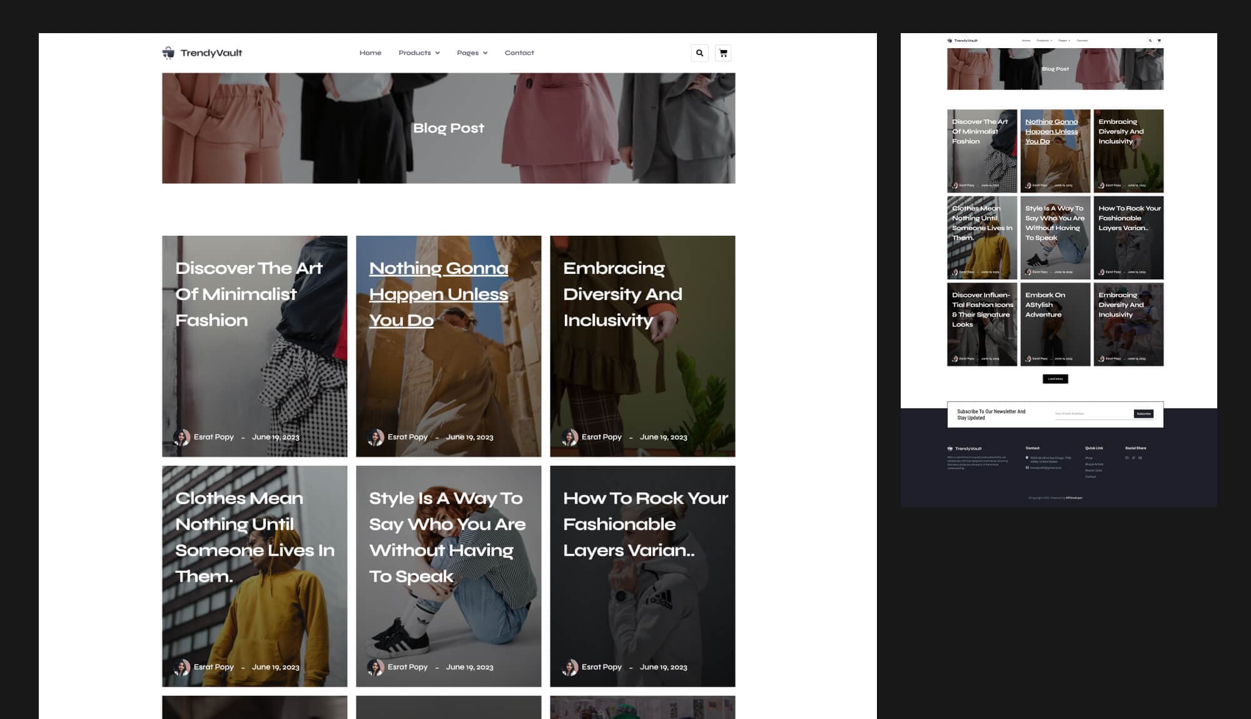Open the Twitter icon under Social Share
The image size is (1251, 719).
(1133, 458)
